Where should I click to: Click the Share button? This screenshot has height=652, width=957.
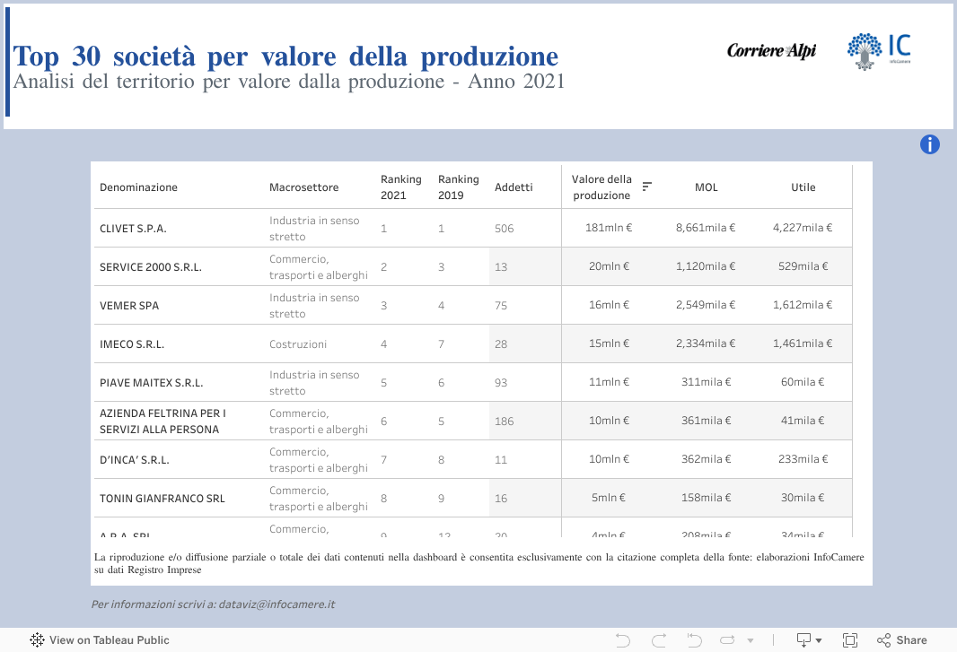point(901,639)
